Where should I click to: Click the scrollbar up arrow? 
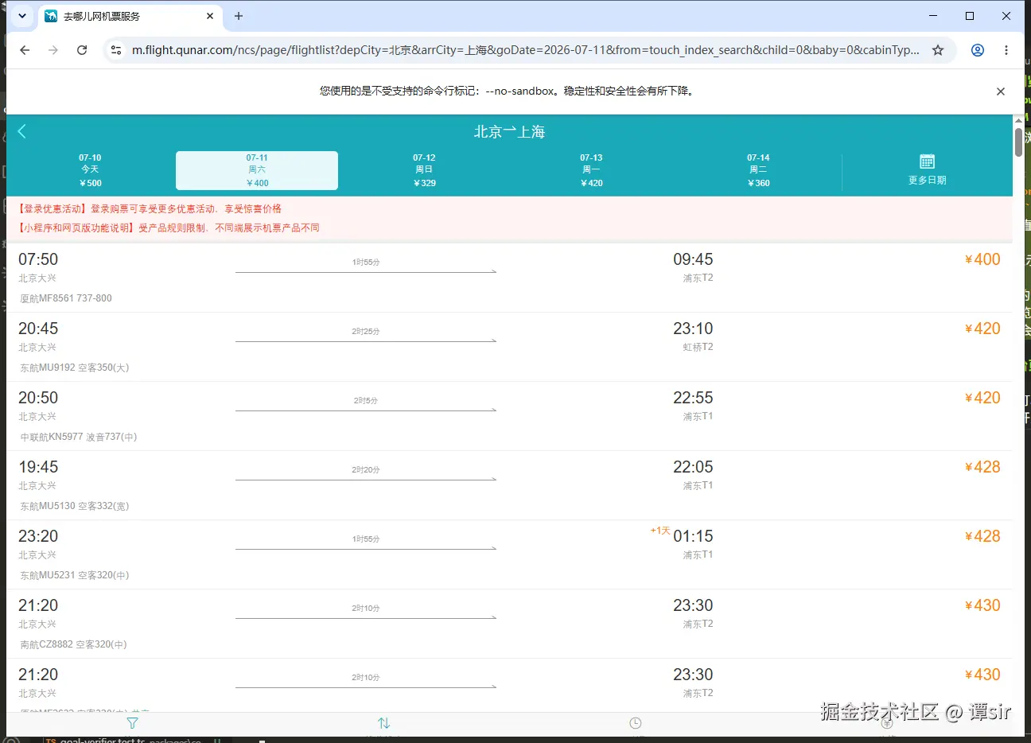[1018, 120]
